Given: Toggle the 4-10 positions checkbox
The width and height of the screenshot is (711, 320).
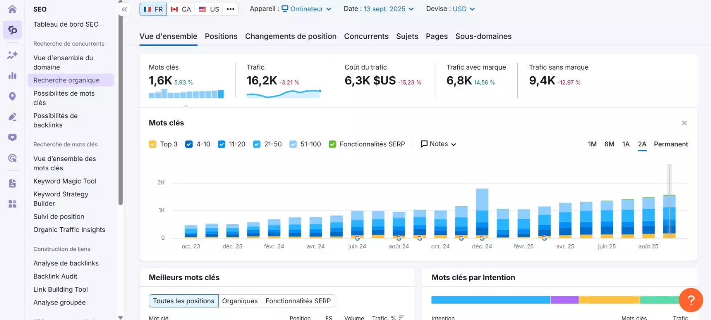Looking at the screenshot, I should (x=189, y=144).
